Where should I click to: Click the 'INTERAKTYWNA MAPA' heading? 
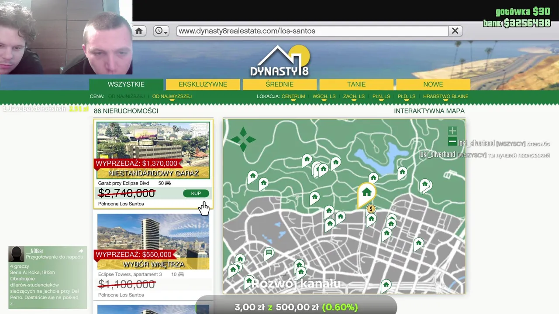tap(429, 111)
